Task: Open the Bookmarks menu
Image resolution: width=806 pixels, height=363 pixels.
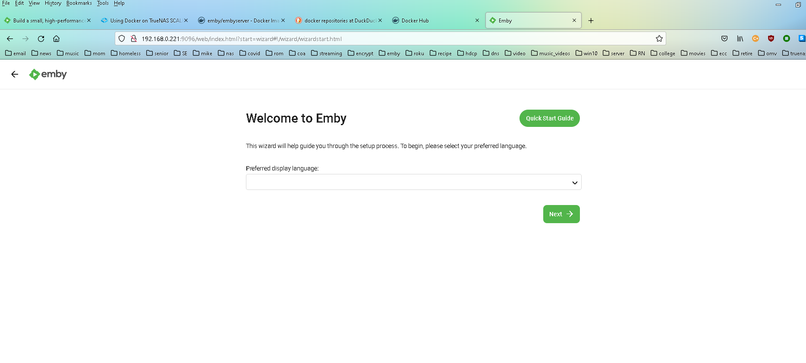Action: tap(79, 3)
